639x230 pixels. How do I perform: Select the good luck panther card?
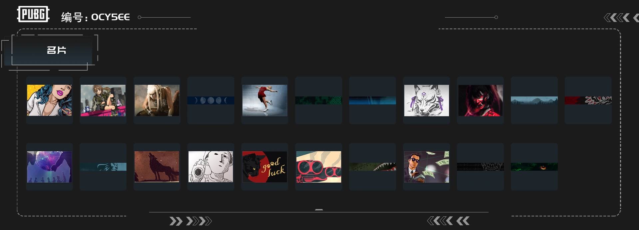[265, 167]
